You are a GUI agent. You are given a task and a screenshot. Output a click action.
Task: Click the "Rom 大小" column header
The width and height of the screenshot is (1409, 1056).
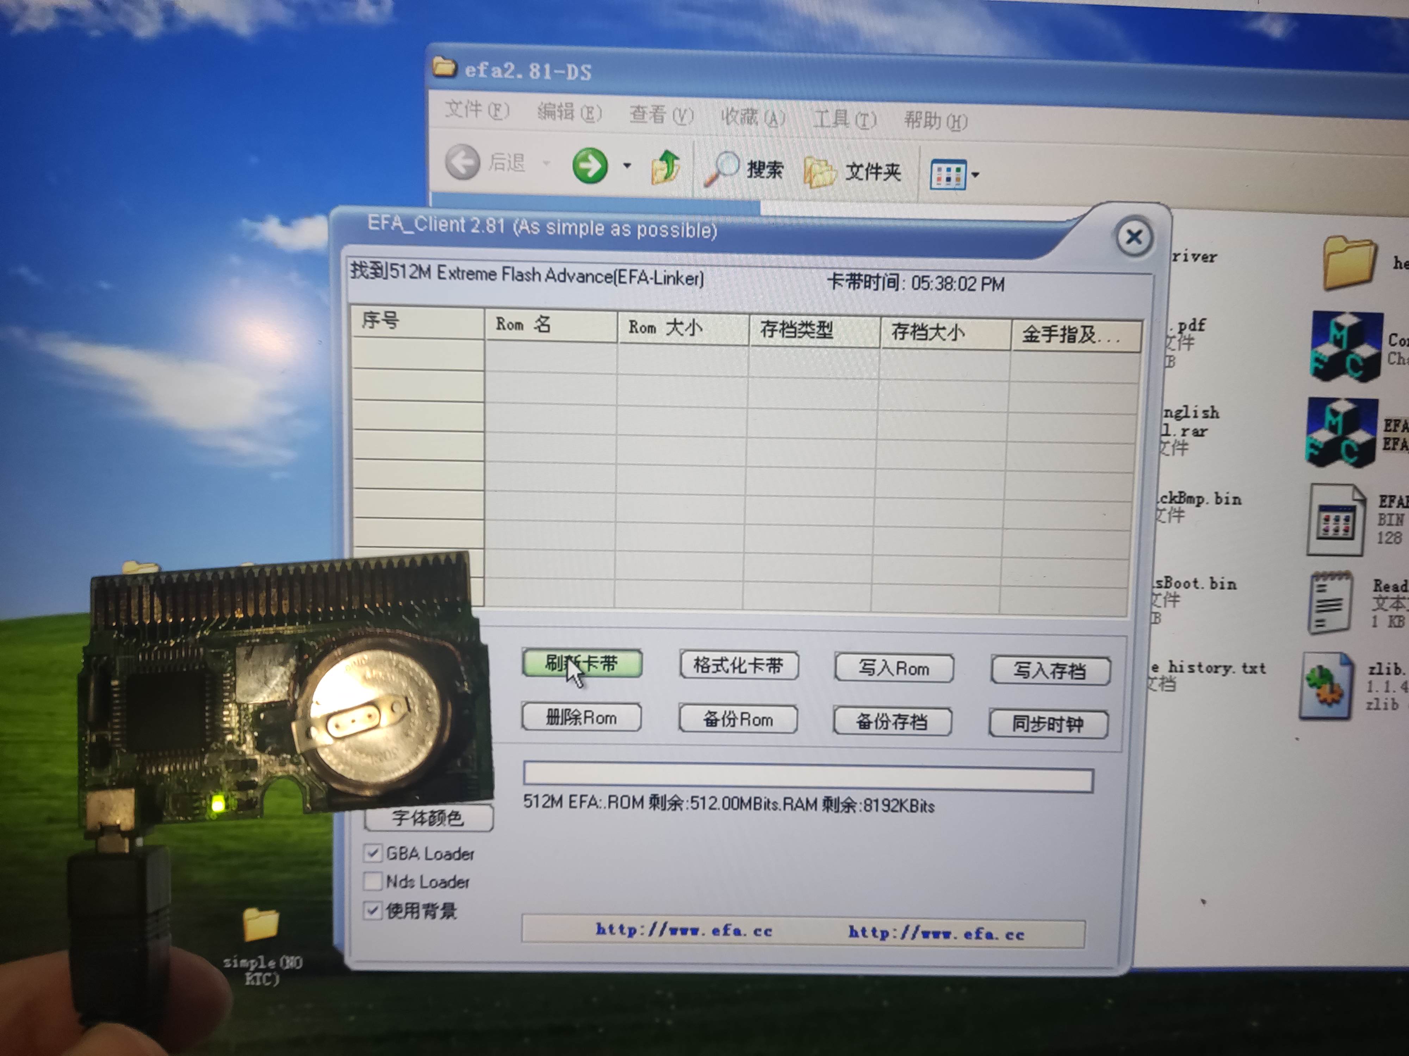[683, 328]
